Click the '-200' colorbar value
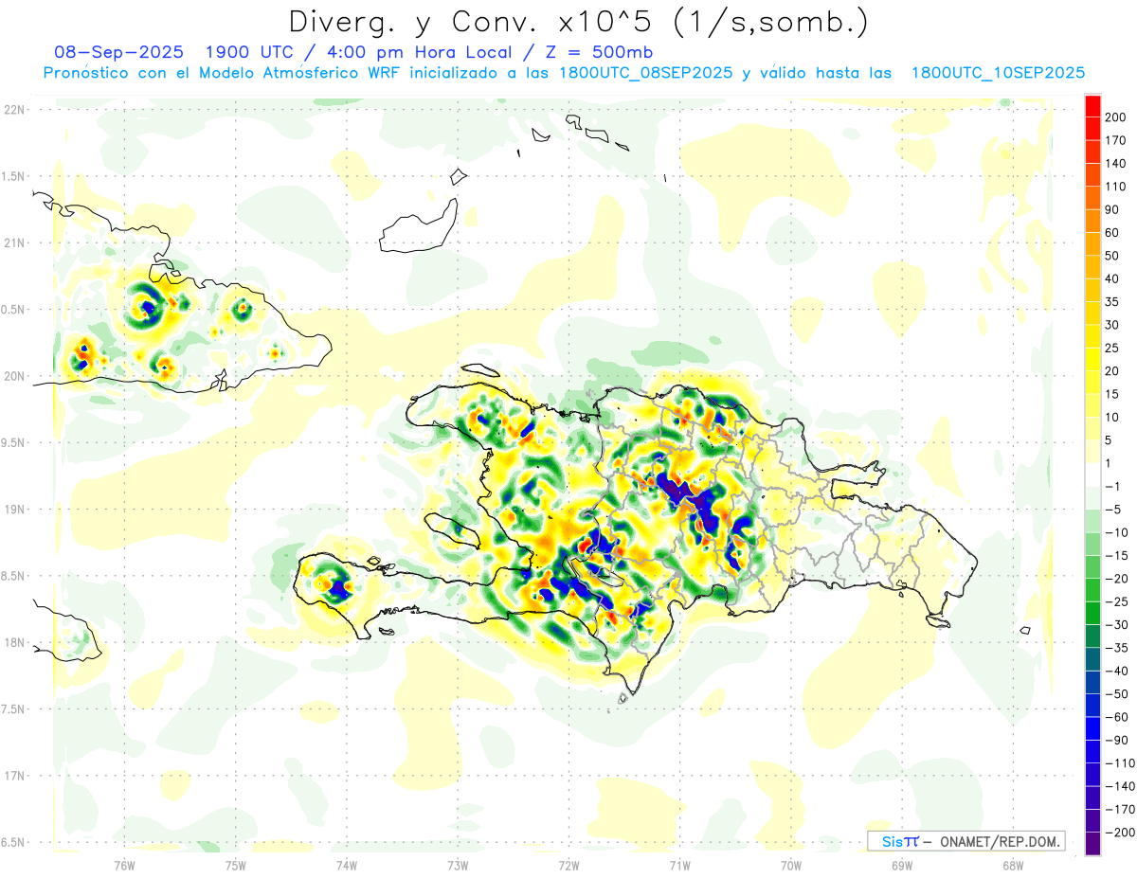This screenshot has width=1137, height=878. click(x=1119, y=833)
